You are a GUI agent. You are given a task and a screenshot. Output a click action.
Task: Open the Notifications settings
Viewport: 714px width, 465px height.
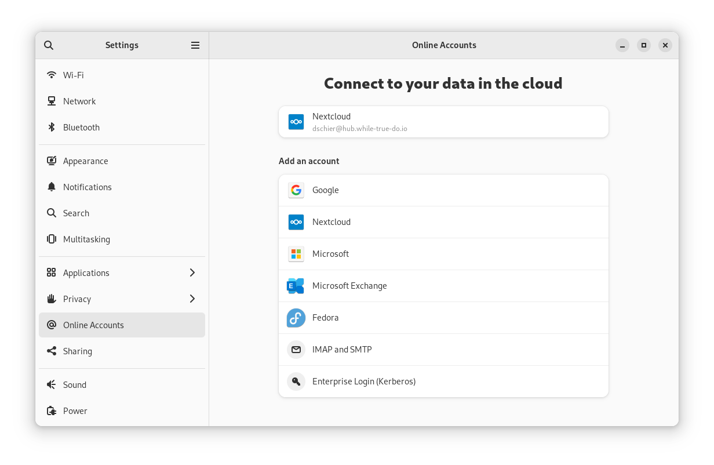point(122,187)
